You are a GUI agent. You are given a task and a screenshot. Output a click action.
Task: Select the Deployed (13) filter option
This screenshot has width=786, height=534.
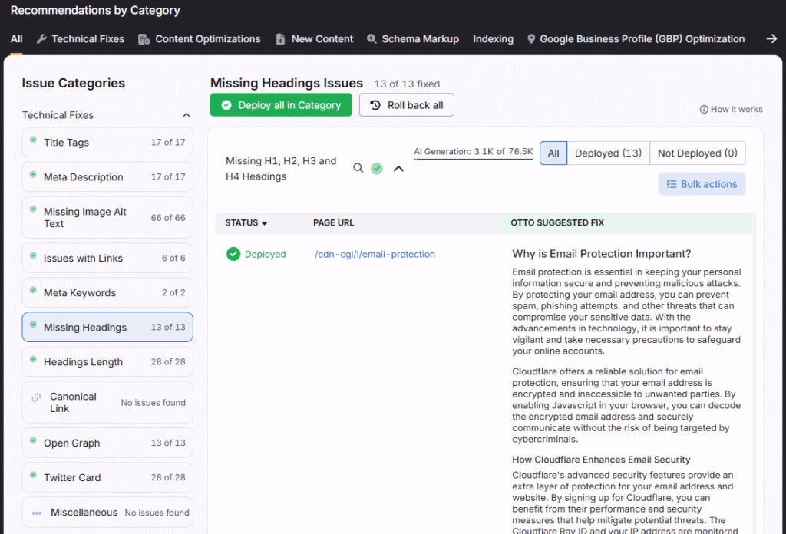tap(608, 153)
